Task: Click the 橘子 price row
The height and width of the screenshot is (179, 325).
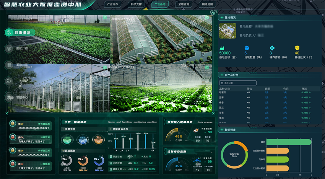Action: [x=269, y=103]
